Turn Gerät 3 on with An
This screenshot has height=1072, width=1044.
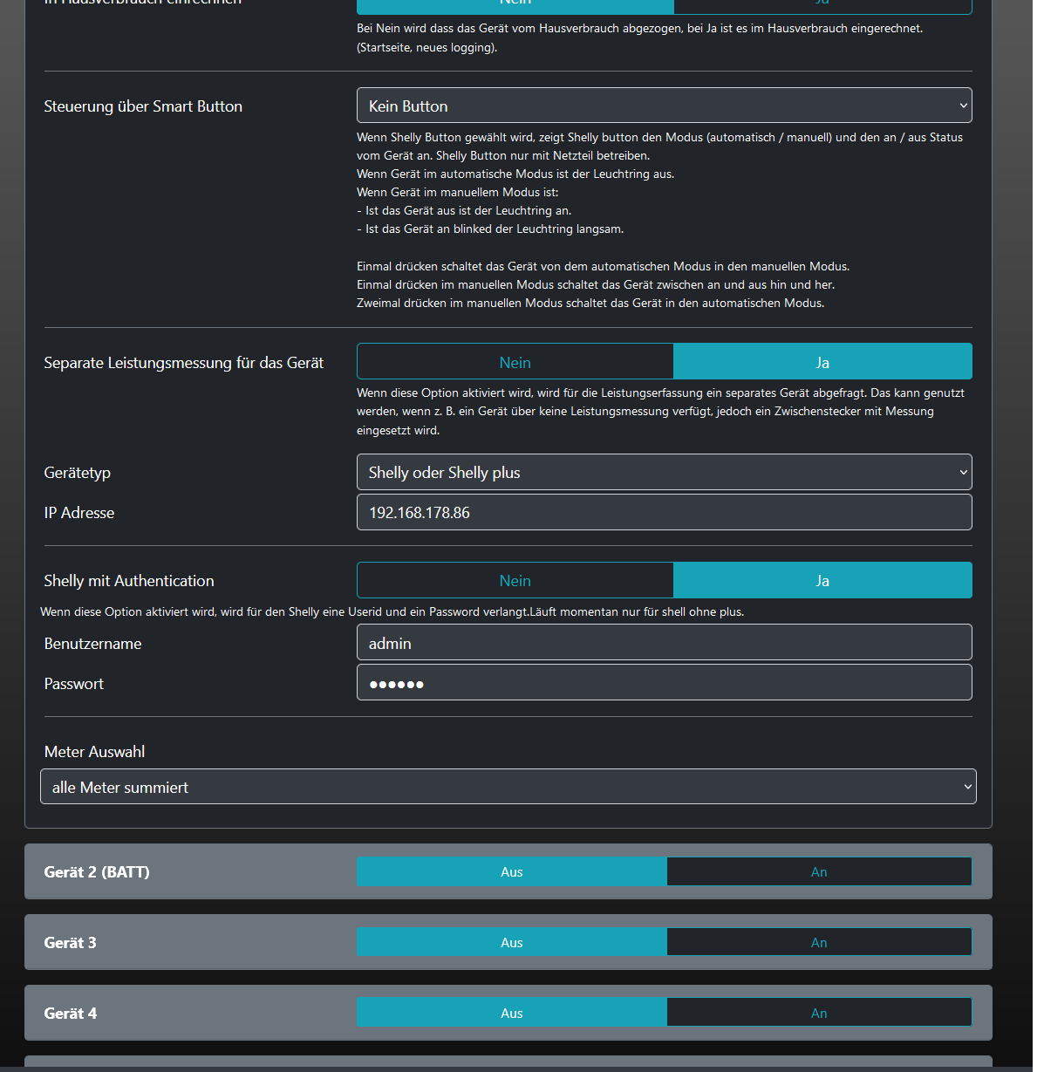[818, 942]
